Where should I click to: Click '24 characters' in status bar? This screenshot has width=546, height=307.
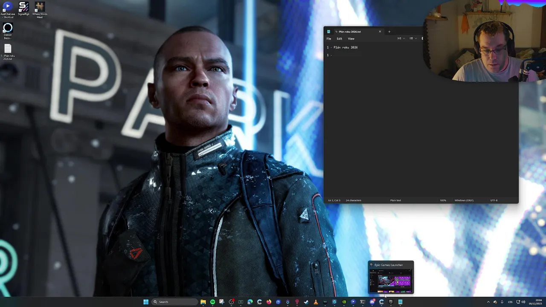pyautogui.click(x=354, y=200)
